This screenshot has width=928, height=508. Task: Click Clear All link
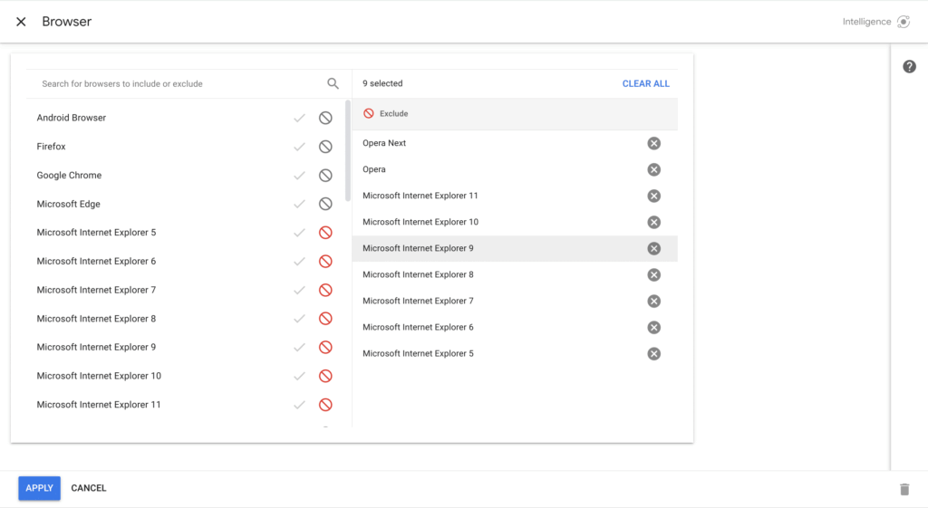coord(645,83)
